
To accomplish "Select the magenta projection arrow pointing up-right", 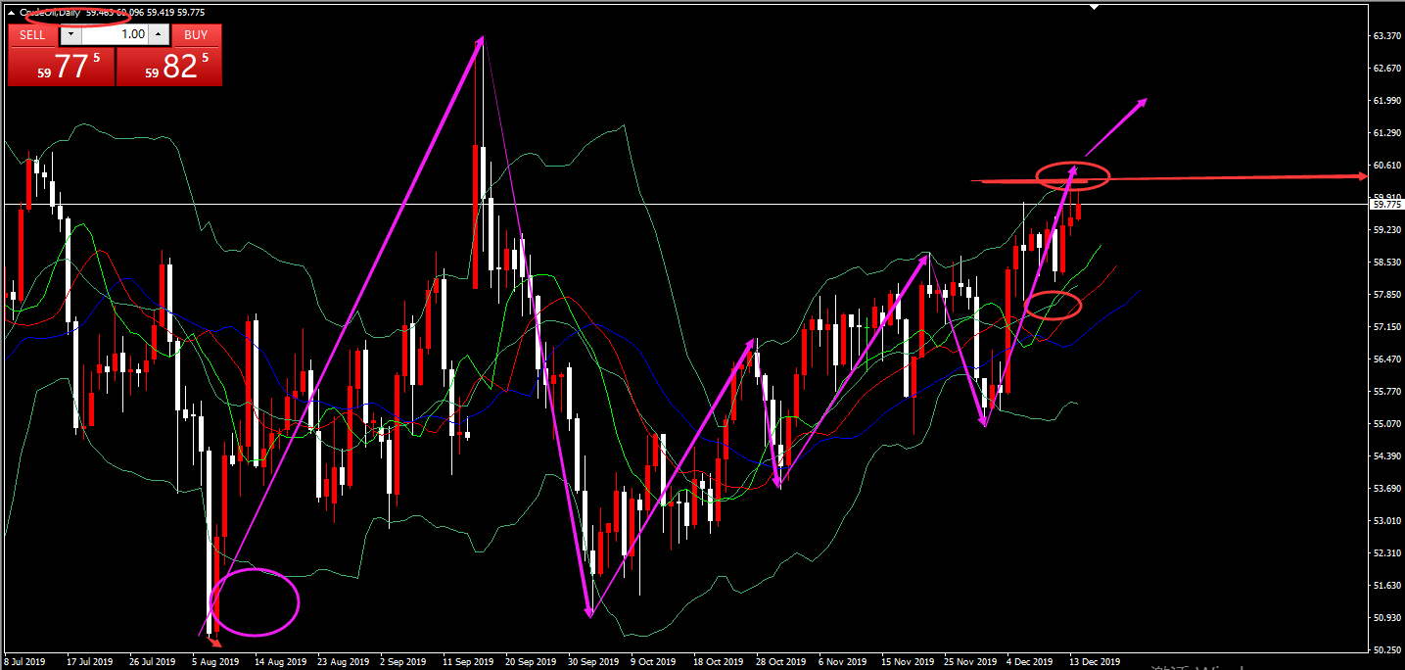I will click(x=1115, y=127).
